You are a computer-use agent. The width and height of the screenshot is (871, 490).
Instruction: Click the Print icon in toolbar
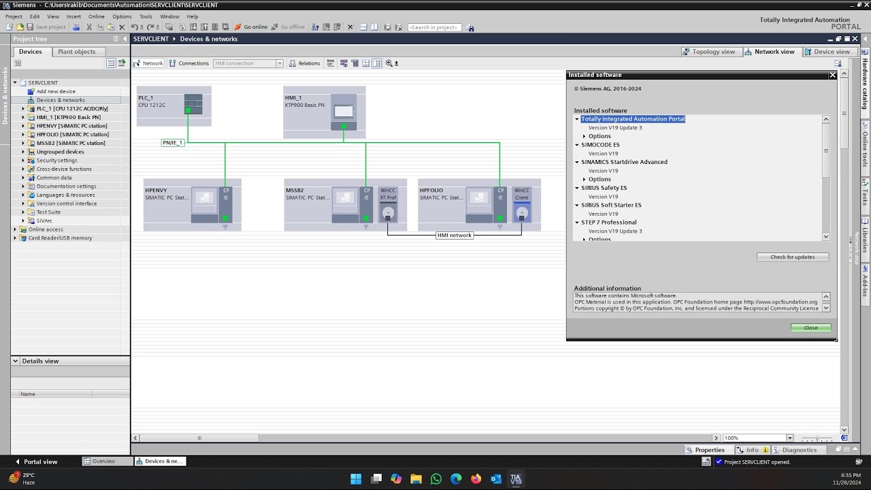pyautogui.click(x=76, y=27)
